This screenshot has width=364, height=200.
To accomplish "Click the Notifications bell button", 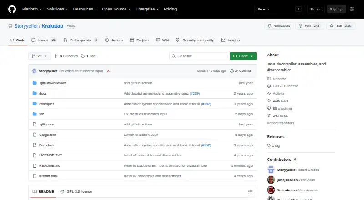I will coord(279,26).
